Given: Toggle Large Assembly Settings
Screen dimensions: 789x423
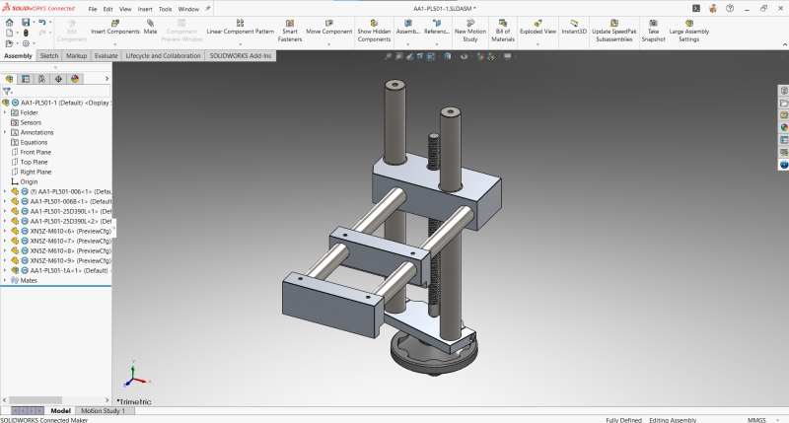Looking at the screenshot, I should point(688,24).
